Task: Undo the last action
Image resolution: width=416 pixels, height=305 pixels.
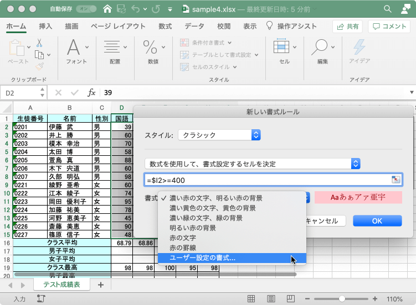Action: [x=136, y=9]
